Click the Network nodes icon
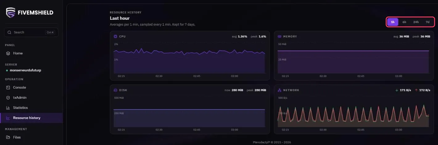 click(x=279, y=90)
